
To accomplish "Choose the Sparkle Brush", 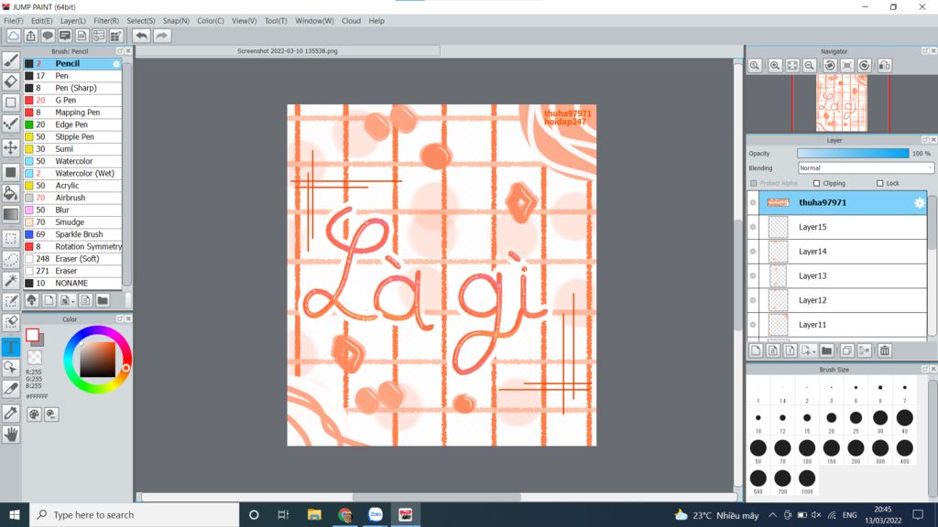I will tap(72, 234).
